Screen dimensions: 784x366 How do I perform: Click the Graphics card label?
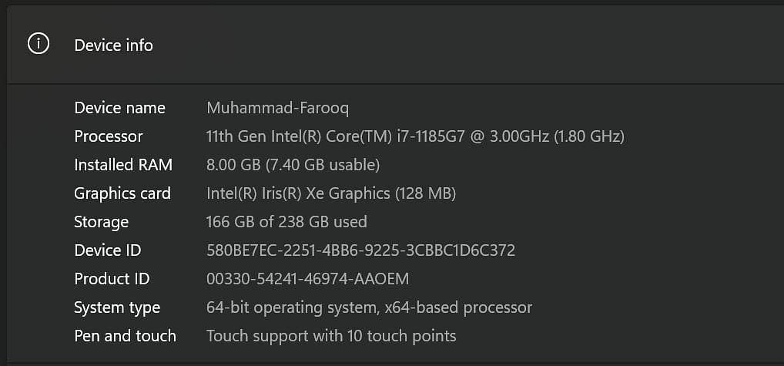(x=122, y=193)
